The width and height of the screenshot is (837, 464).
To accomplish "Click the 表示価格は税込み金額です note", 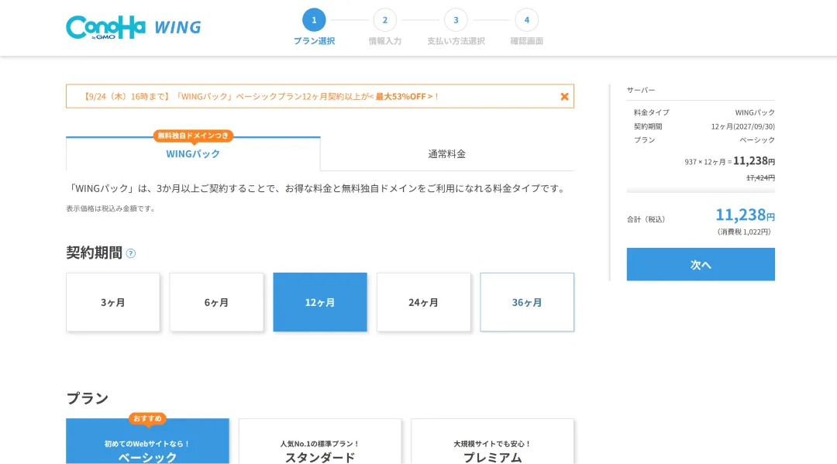I will click(x=112, y=208).
